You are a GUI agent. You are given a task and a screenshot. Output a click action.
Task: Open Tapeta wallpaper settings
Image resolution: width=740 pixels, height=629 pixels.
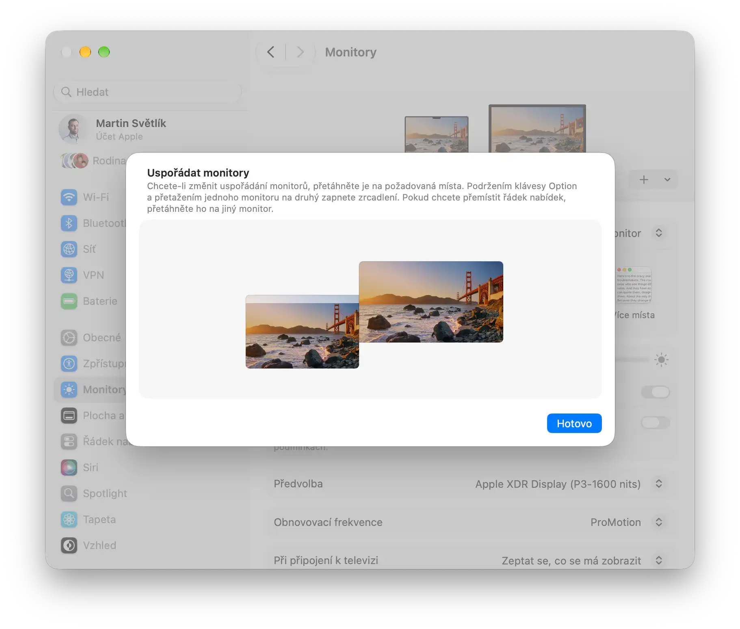point(89,519)
